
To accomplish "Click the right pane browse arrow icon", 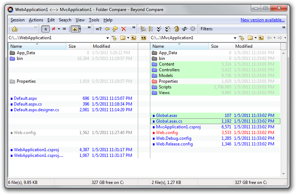I will (x=241, y=38).
